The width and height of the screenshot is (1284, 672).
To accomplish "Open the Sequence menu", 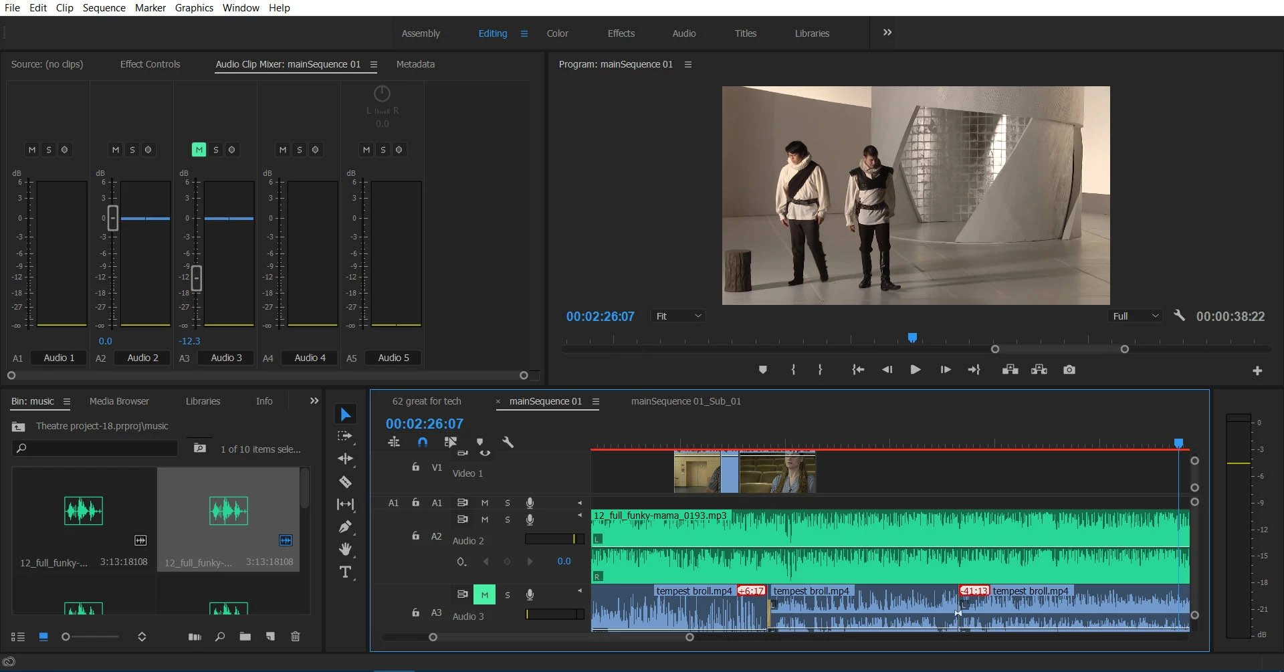I will [104, 8].
